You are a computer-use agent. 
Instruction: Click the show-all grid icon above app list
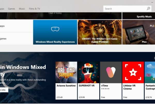154,58
